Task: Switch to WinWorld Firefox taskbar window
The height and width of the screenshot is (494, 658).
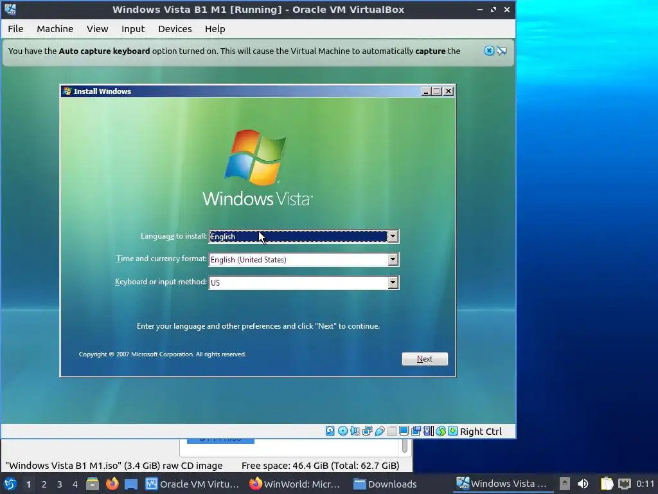Action: 295,484
